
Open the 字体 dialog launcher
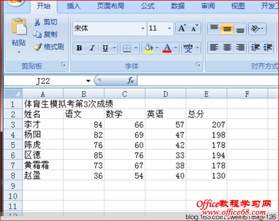[x=198, y=64]
